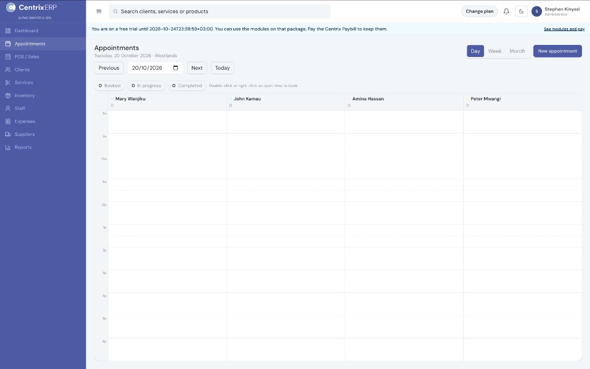This screenshot has width=590, height=369.
Task: Click the Expenses receipt icon
Action: pos(8,121)
